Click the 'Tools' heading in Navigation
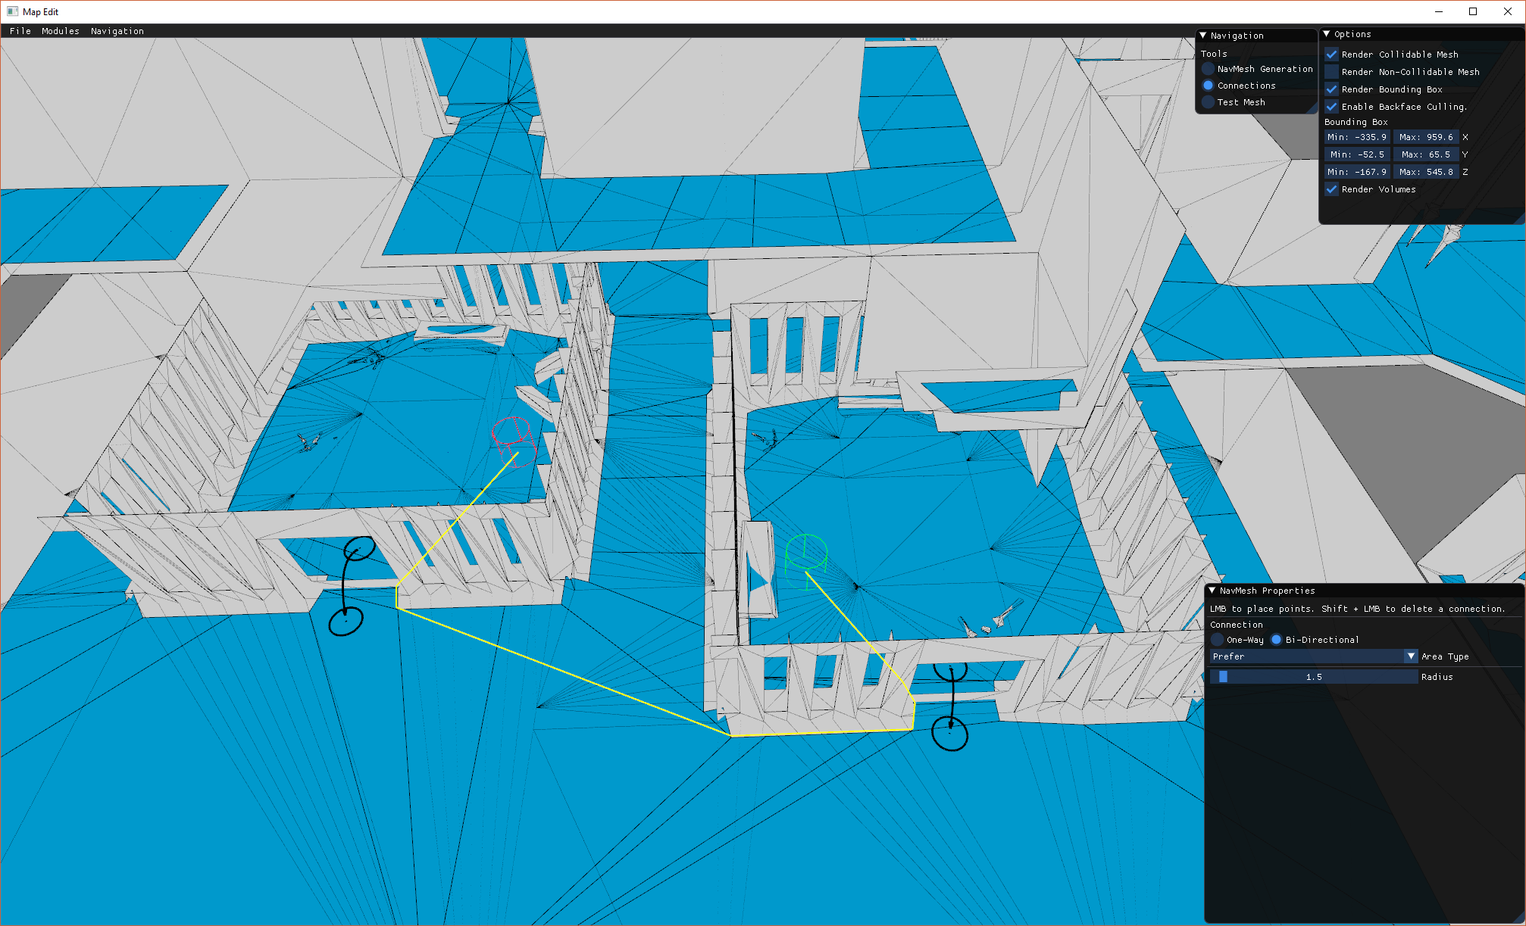Screen dimensions: 1526x926 [x=1214, y=54]
